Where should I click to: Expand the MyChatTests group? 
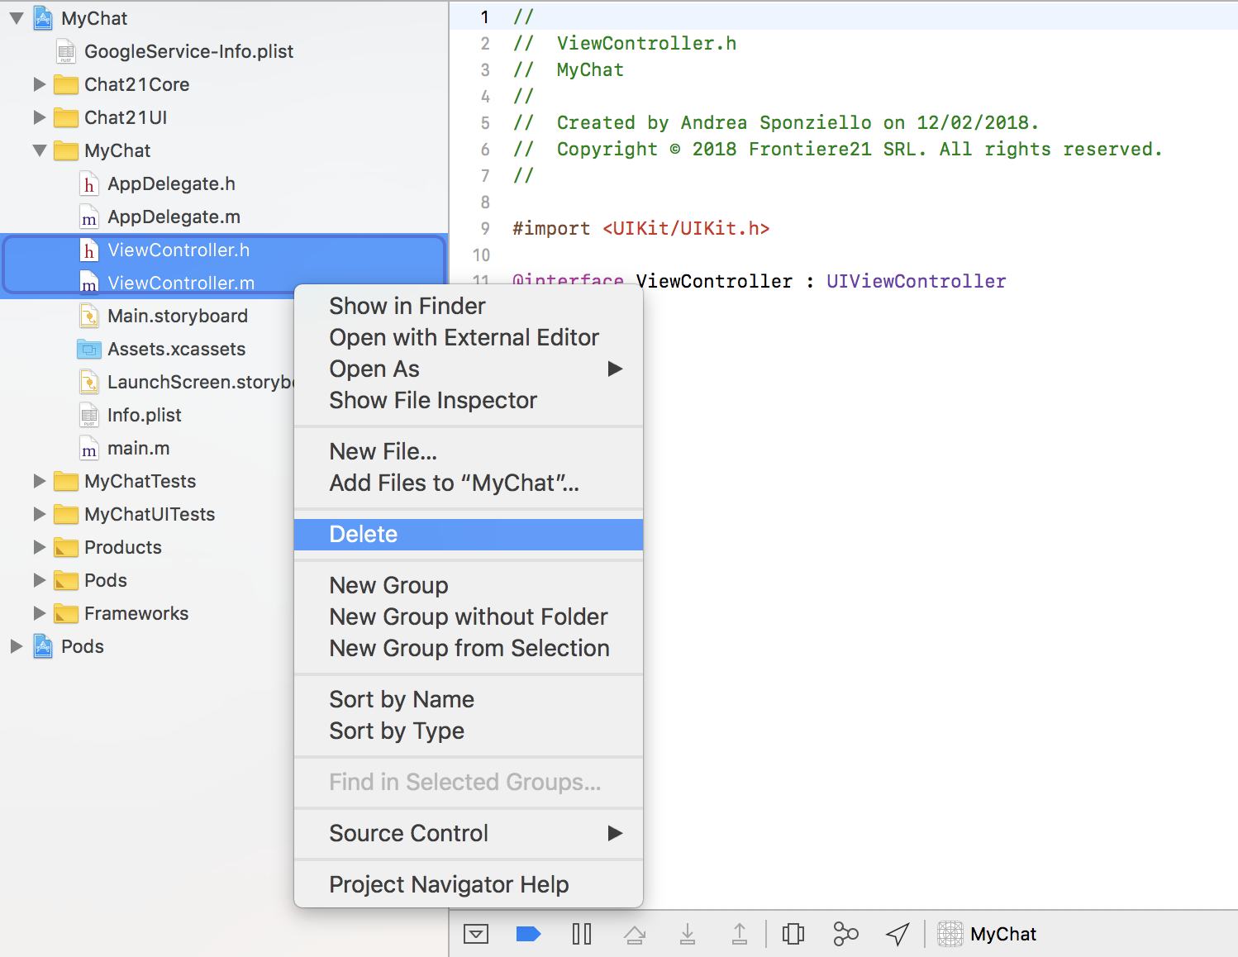[39, 481]
